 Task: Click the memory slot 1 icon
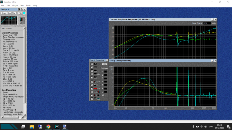(x=106, y=71)
